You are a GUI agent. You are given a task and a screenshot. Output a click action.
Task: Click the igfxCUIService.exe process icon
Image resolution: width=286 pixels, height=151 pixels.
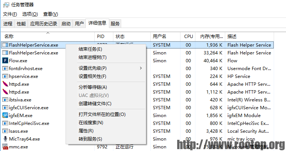[5, 108]
